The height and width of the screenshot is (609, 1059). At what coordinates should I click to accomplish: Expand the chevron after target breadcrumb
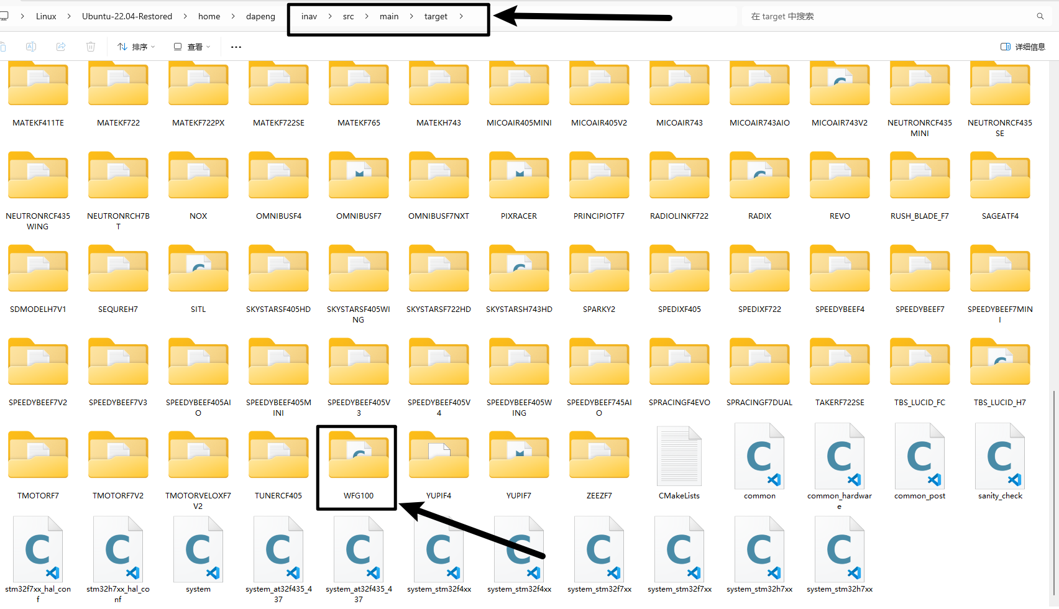461,16
